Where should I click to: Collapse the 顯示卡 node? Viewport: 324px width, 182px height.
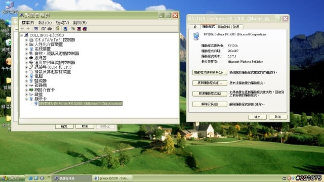(26, 99)
